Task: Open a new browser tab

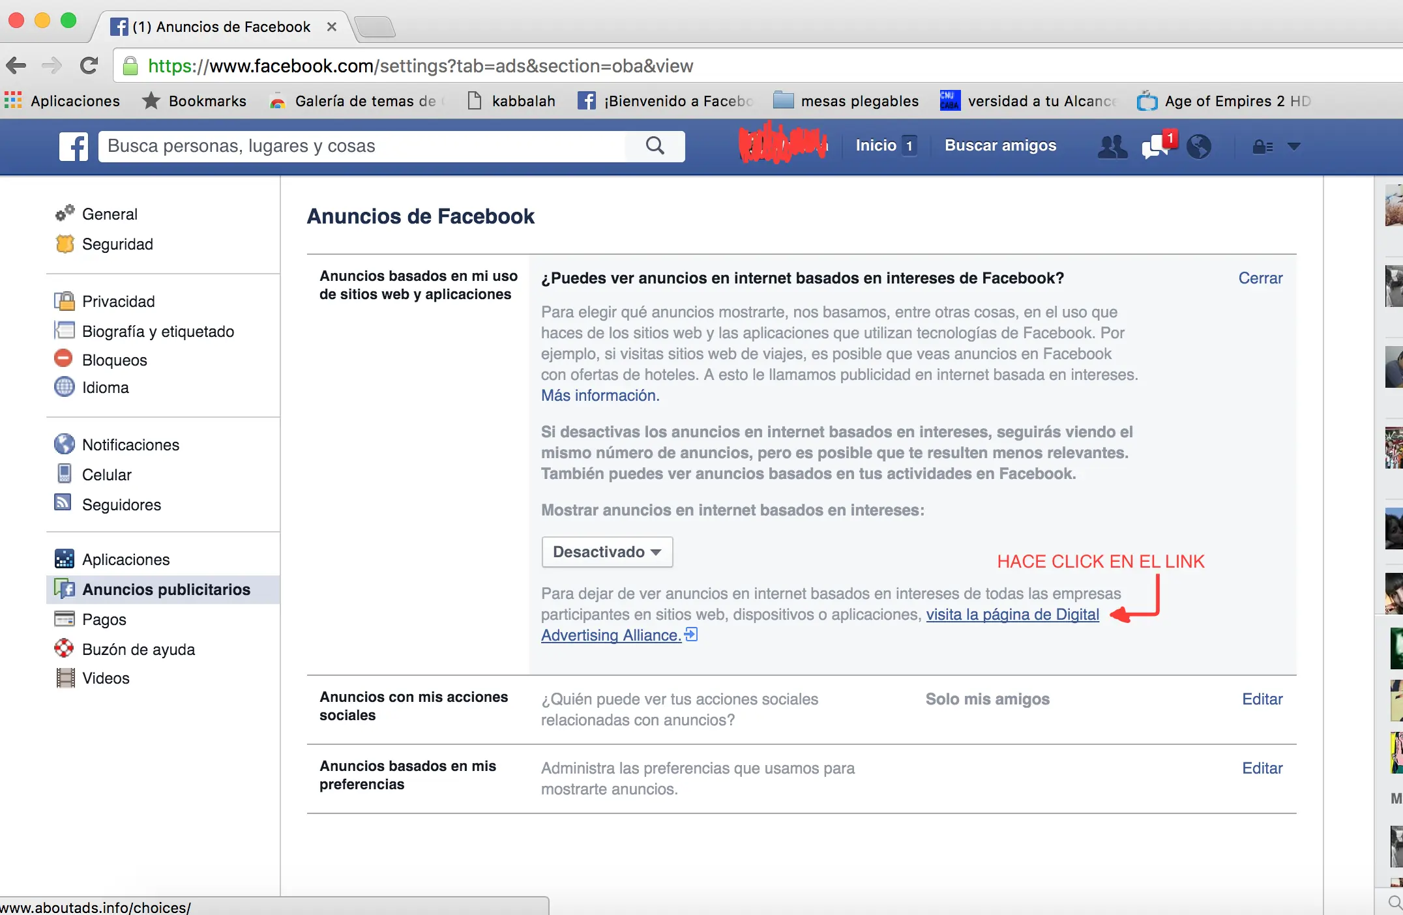Action: (376, 27)
